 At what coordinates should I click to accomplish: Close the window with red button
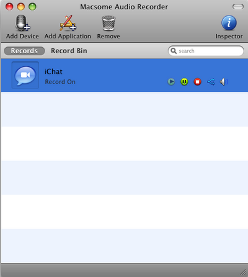(9, 7)
